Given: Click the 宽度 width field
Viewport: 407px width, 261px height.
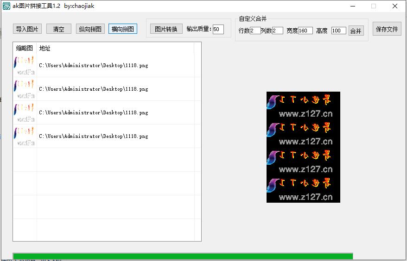Looking at the screenshot, I should coord(305,31).
